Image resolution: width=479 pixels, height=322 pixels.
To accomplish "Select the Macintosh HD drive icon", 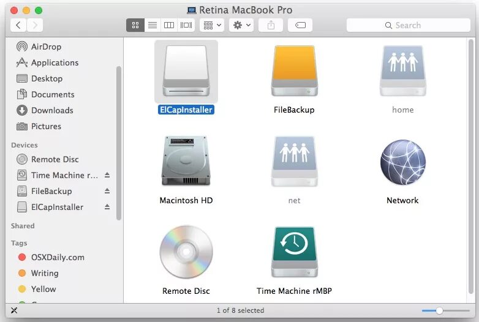I will pyautogui.click(x=186, y=161).
